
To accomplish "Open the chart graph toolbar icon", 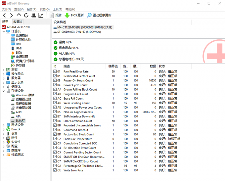I will click(x=41, y=15).
